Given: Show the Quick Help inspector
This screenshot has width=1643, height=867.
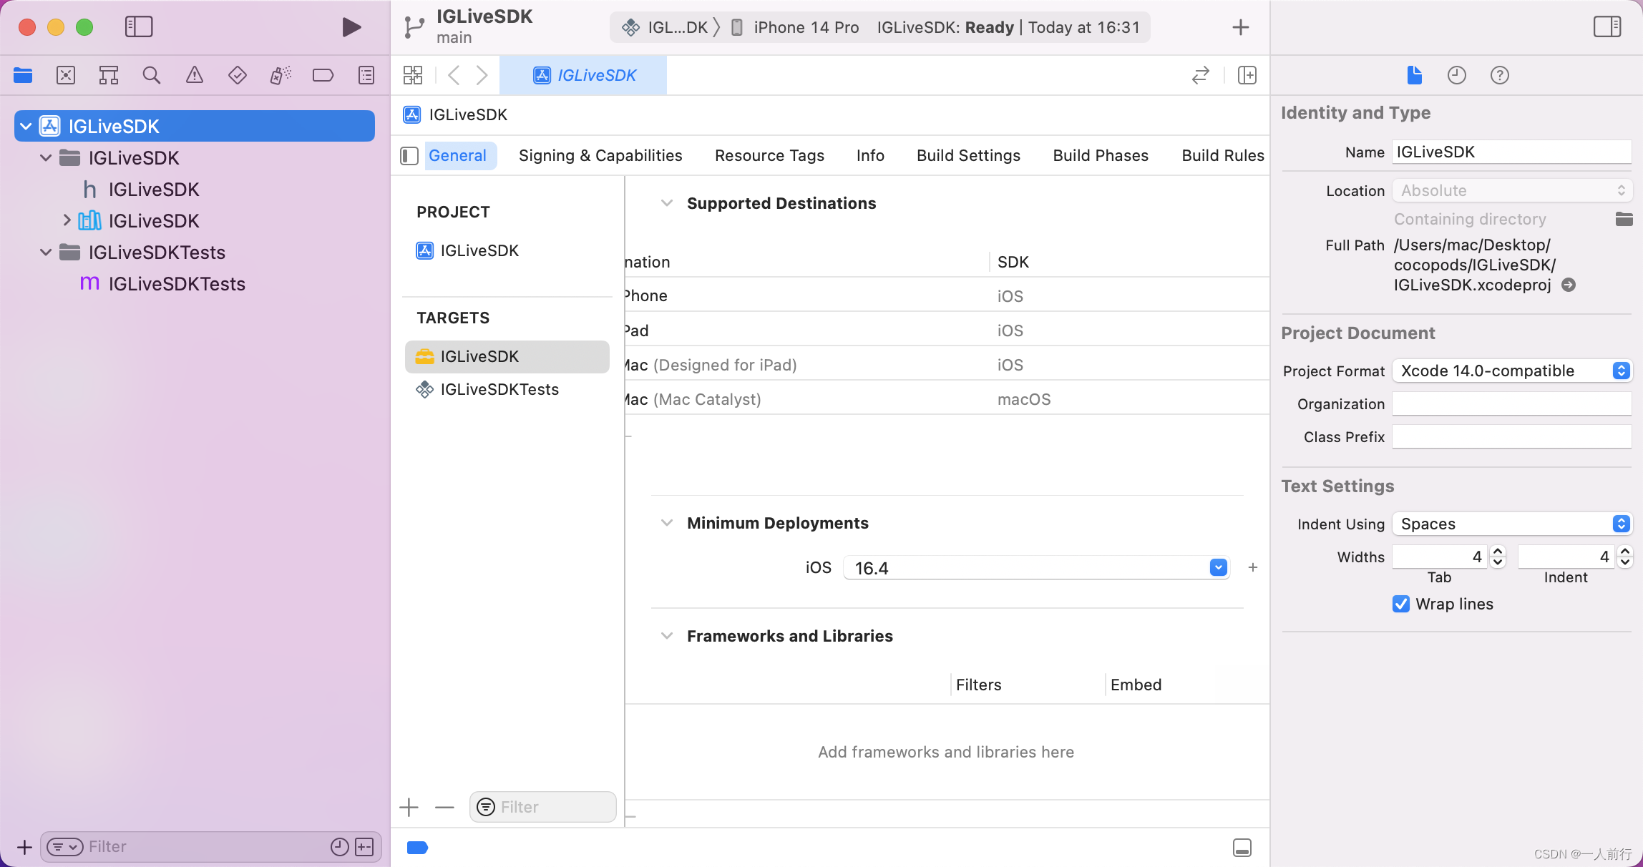Looking at the screenshot, I should tap(1500, 75).
